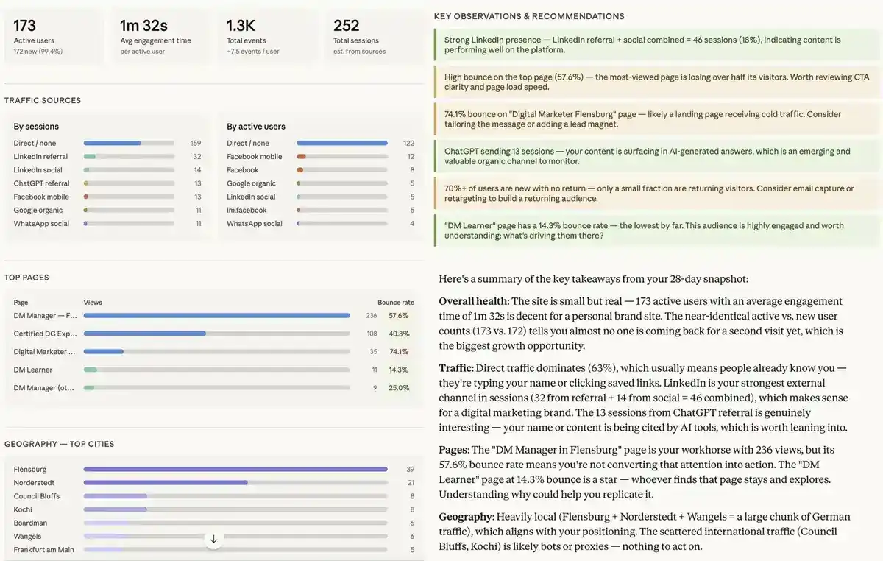This screenshot has height=561, width=883.
Task: Click the LinkedIn referral row label
Action: pyautogui.click(x=40, y=157)
